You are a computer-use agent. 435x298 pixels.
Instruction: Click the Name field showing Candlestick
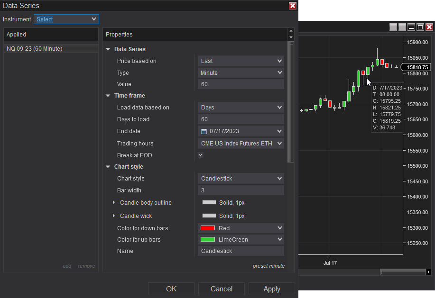pyautogui.click(x=241, y=251)
